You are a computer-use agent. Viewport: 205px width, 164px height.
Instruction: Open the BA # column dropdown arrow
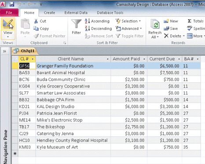pyautogui.click(x=198, y=59)
